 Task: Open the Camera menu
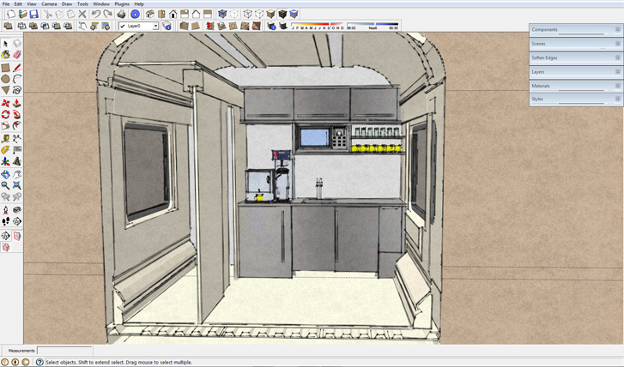(49, 4)
